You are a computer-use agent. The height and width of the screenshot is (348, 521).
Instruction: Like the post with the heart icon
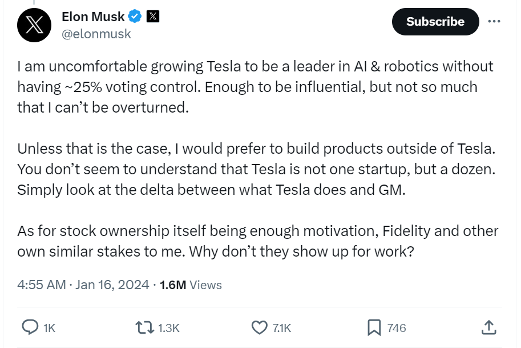tap(260, 327)
